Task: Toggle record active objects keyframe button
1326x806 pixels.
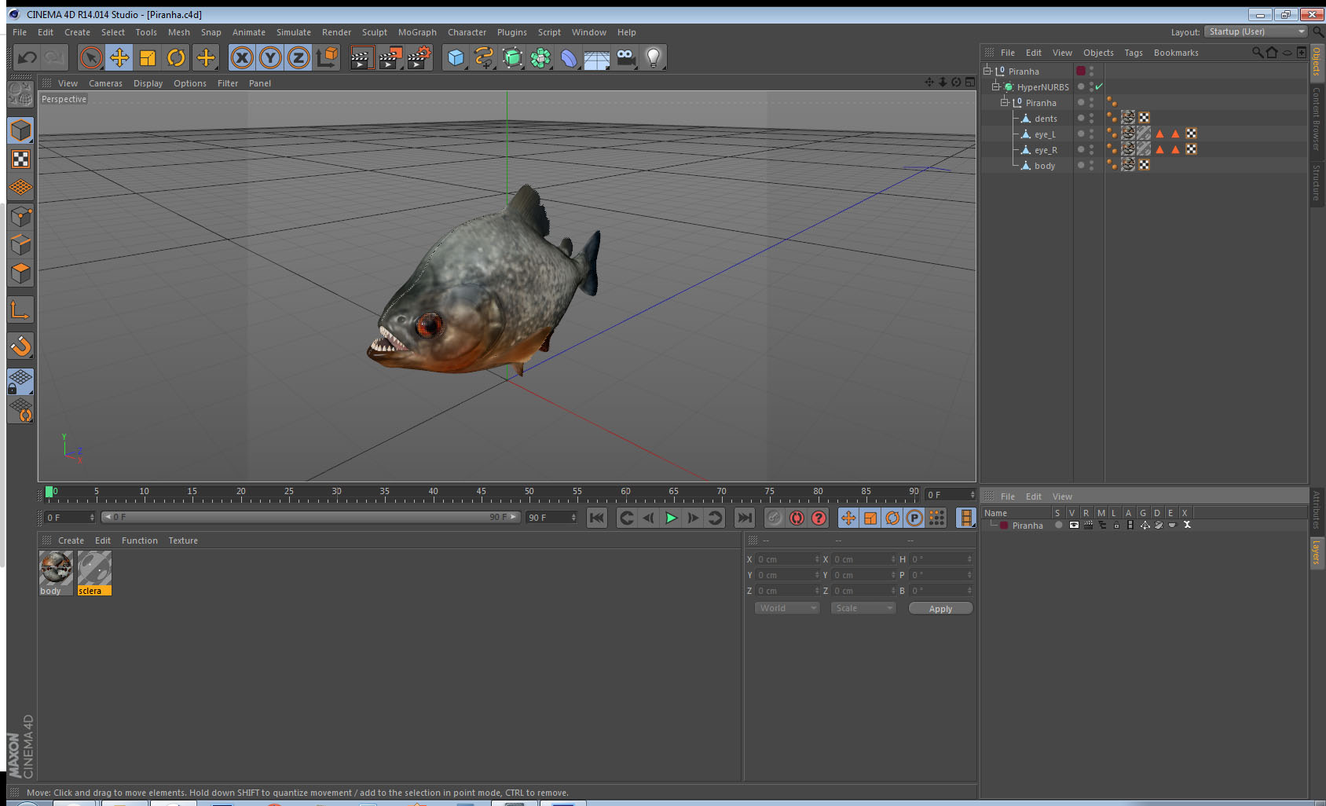Action: click(x=775, y=518)
